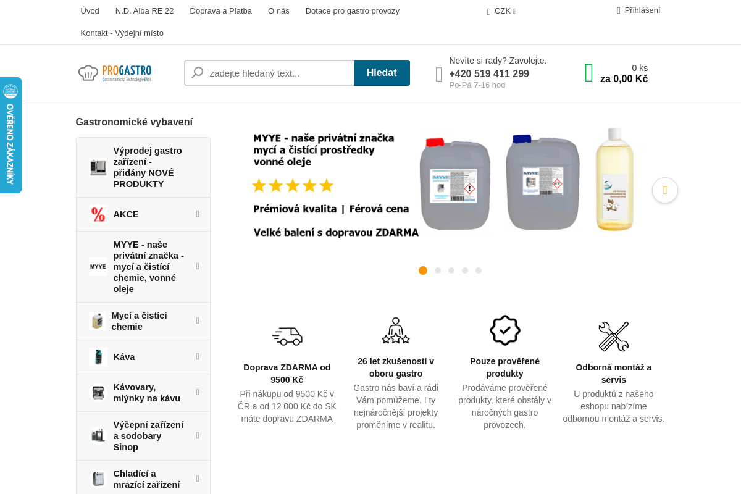Go to Dotace pro gastro provozy page
The image size is (741, 494).
pyautogui.click(x=352, y=11)
